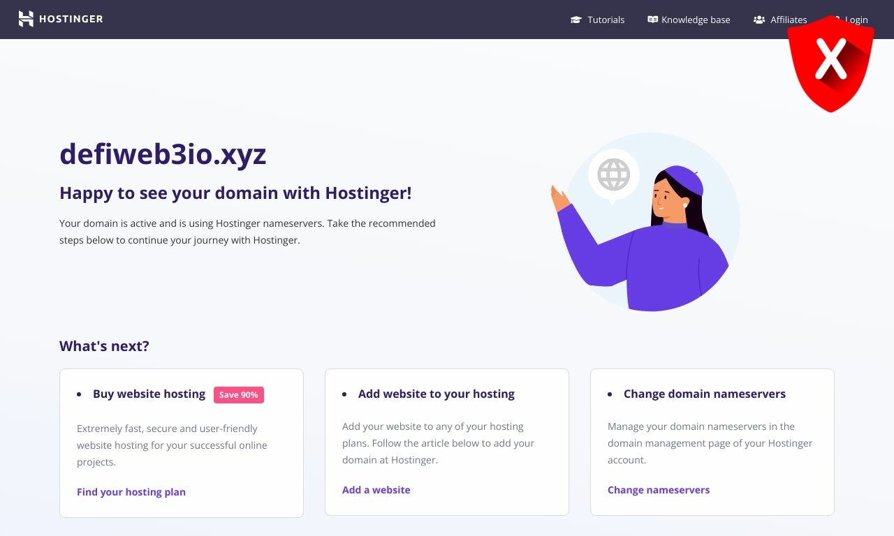Click the Hostinger logo in the header

(x=60, y=19)
